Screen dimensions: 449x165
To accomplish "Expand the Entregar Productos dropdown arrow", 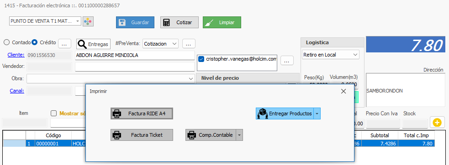I will [x=317, y=113].
